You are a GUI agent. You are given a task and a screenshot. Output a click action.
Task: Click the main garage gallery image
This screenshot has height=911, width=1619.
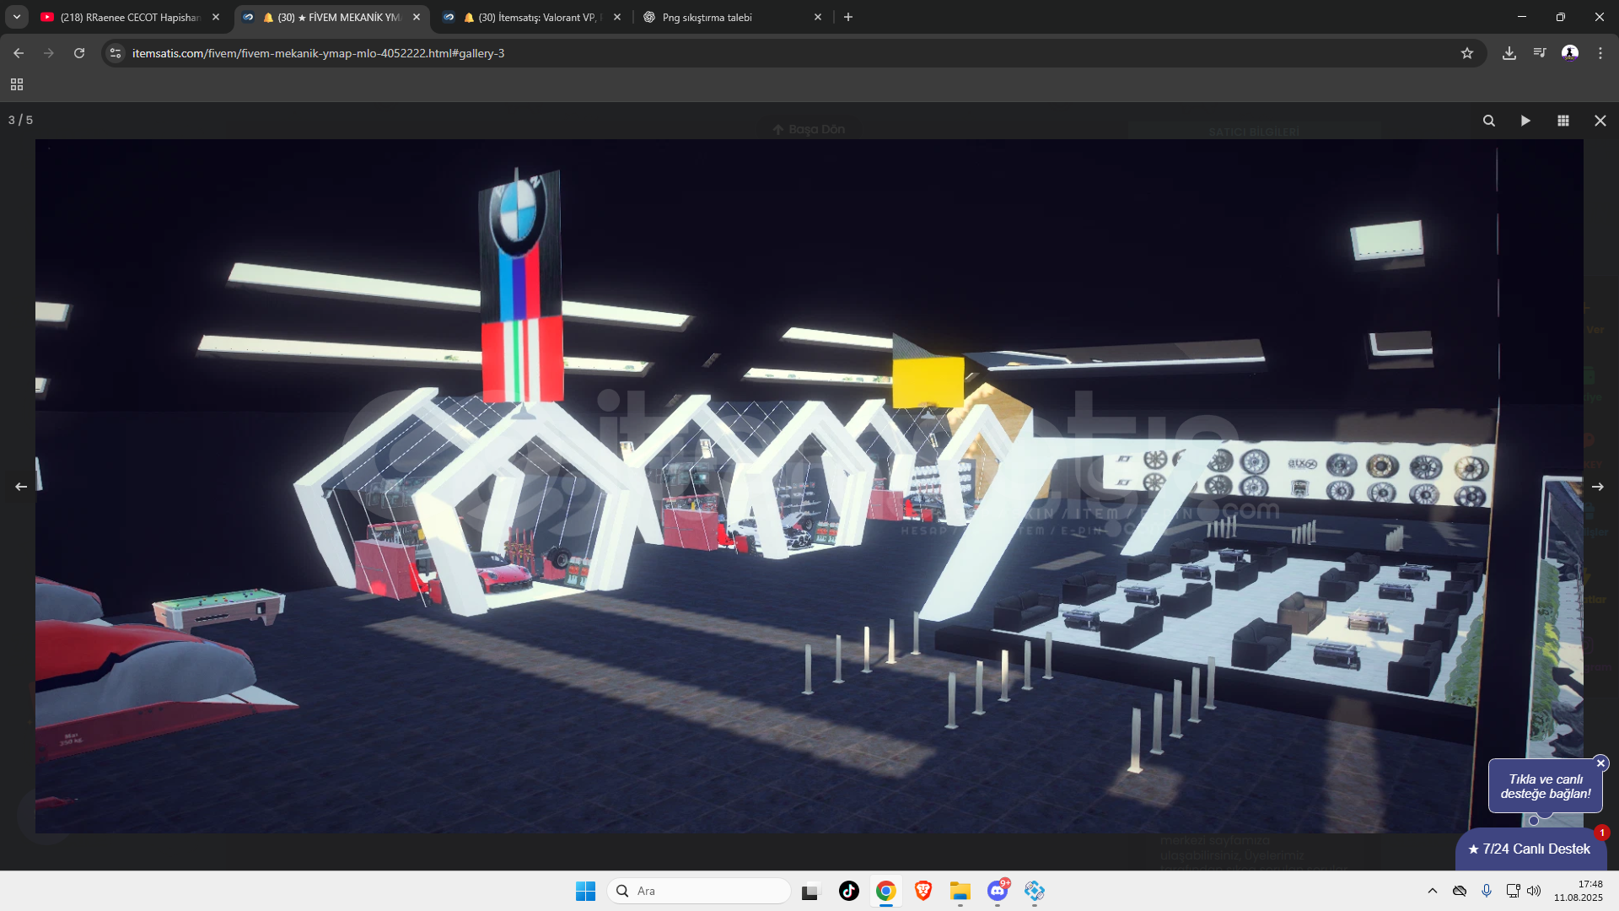(809, 486)
